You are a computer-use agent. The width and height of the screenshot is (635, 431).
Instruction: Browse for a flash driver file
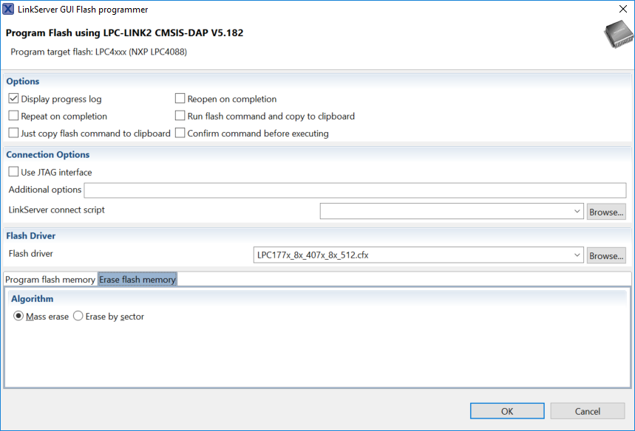click(x=606, y=255)
